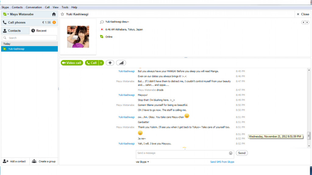Show previous profile panel with left arrow
The image size is (312, 175).
pos(303,22)
